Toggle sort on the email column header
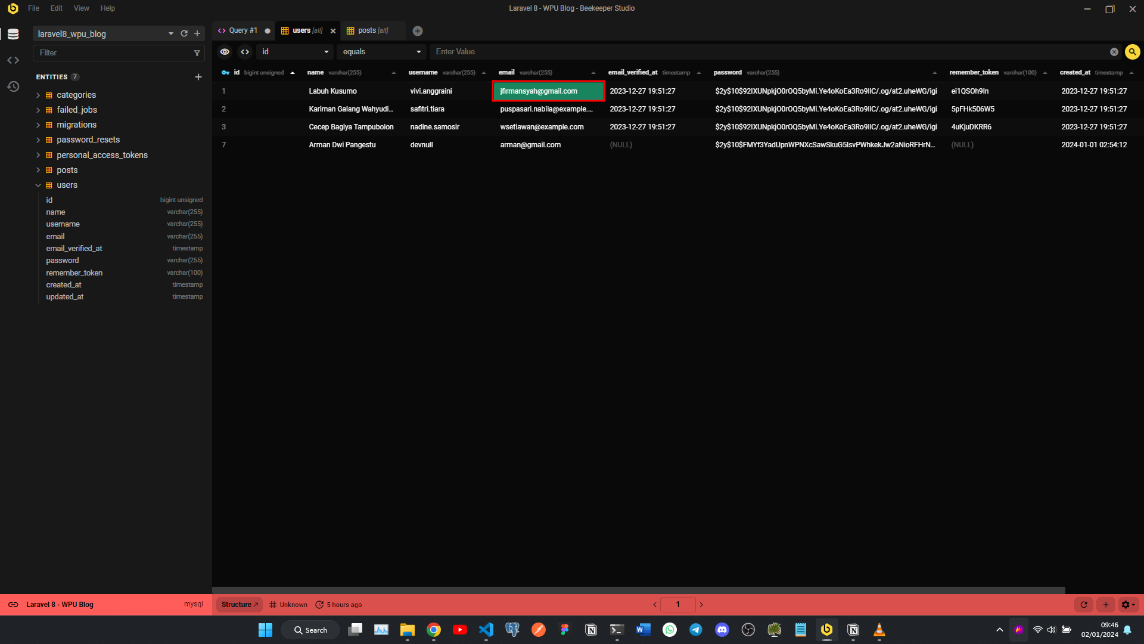The image size is (1144, 644). tap(593, 73)
